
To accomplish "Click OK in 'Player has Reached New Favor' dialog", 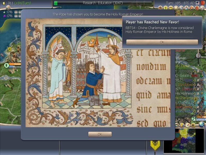I will coord(162,42).
